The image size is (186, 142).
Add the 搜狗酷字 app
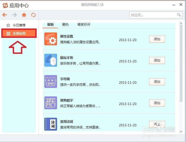coord(157,103)
